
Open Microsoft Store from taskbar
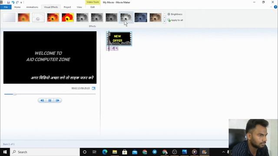[125, 152]
